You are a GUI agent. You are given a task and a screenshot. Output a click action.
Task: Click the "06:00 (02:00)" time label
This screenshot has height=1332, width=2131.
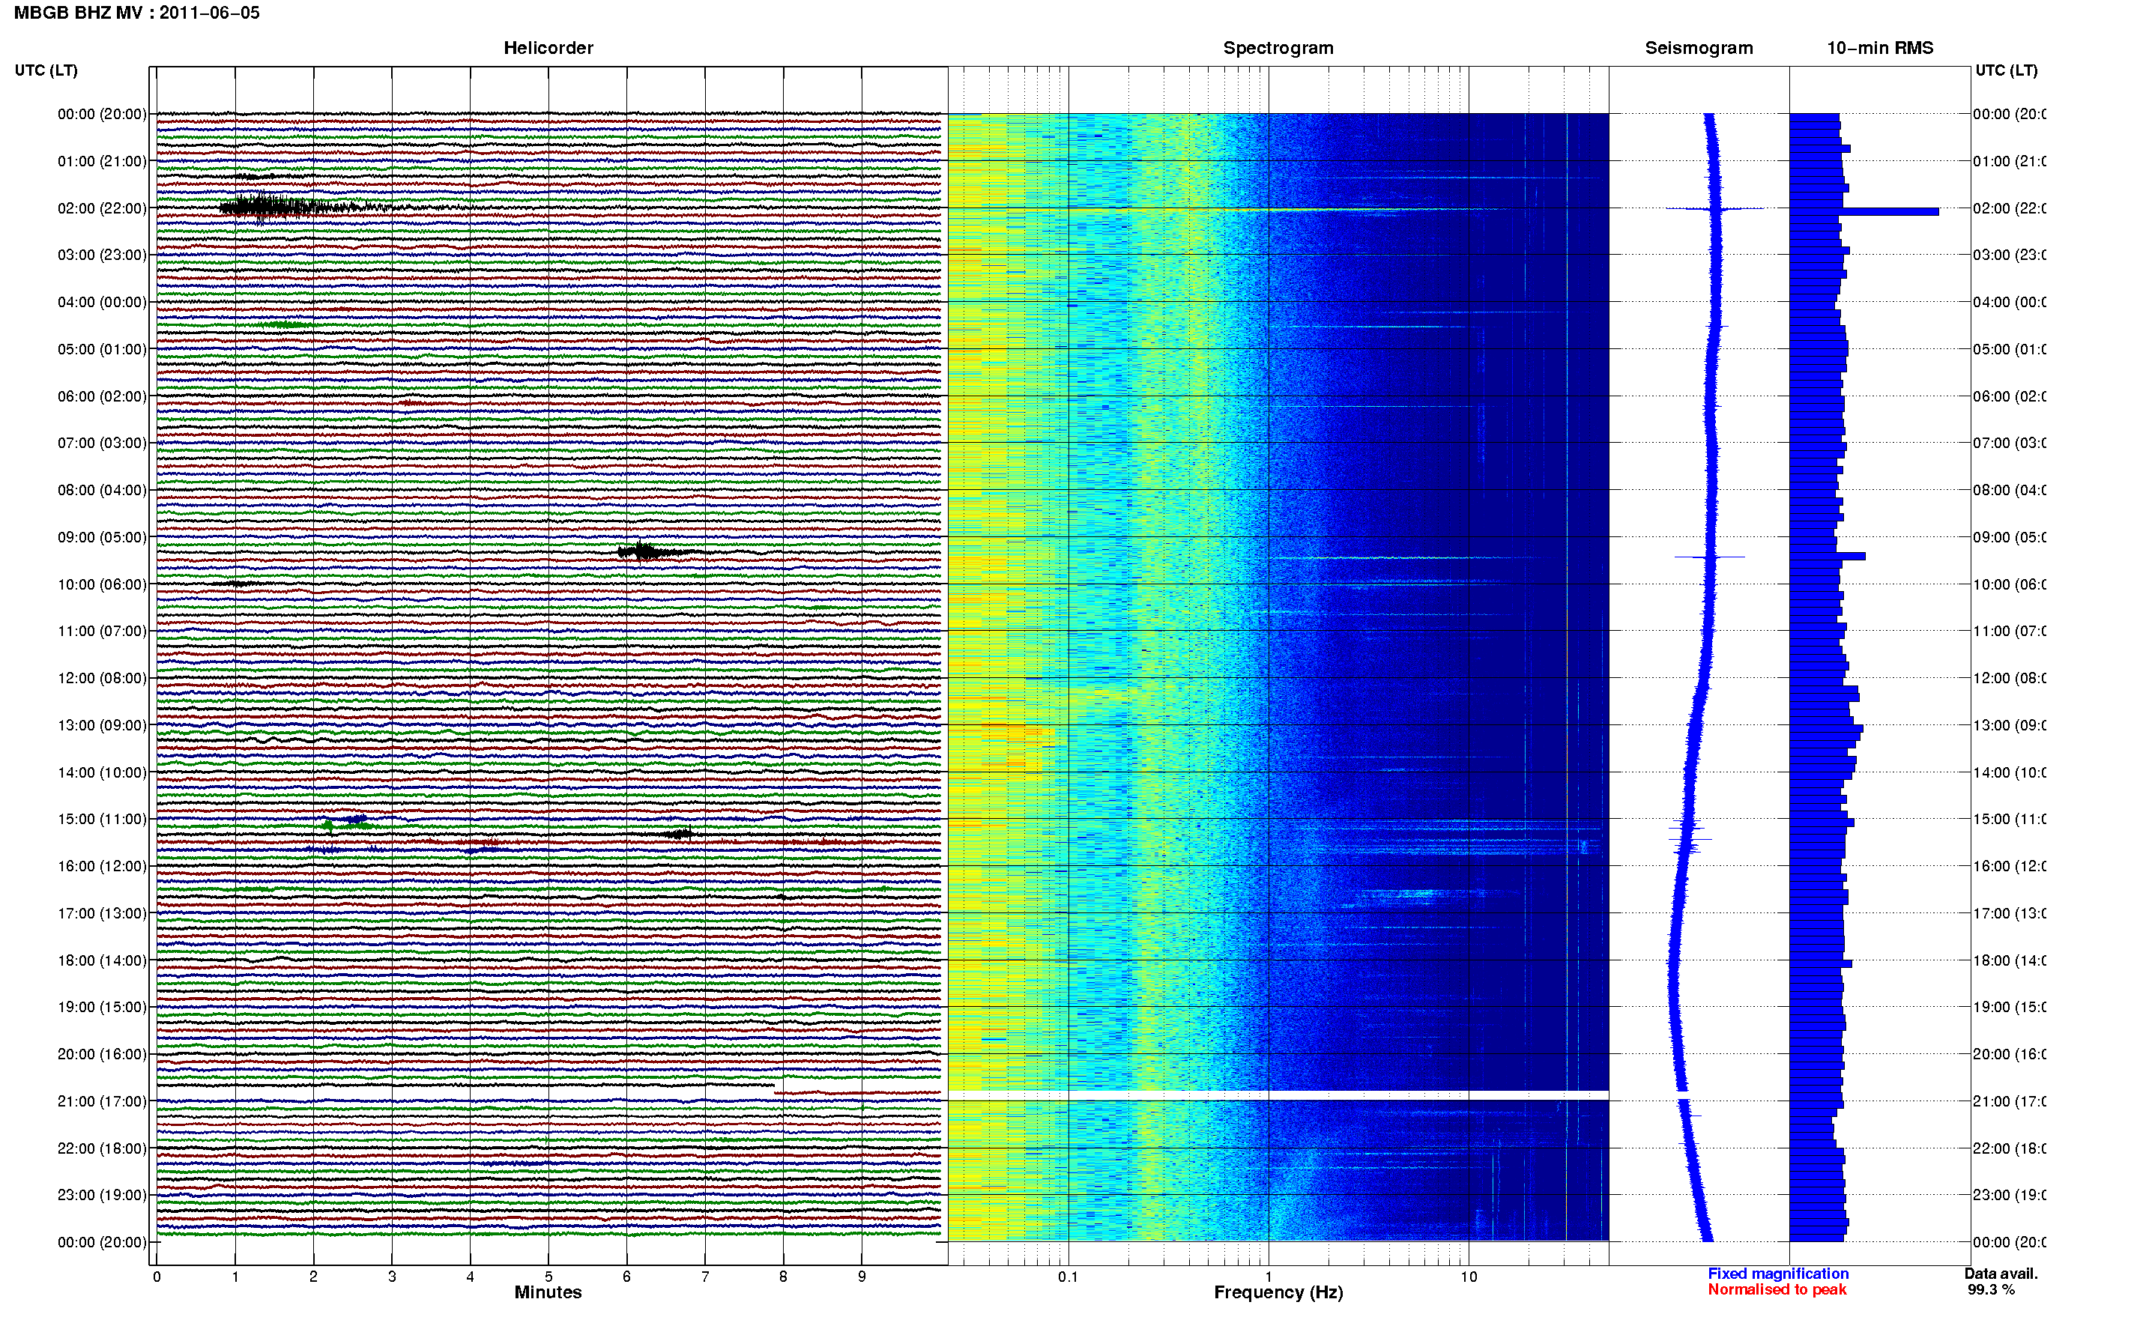pos(102,396)
